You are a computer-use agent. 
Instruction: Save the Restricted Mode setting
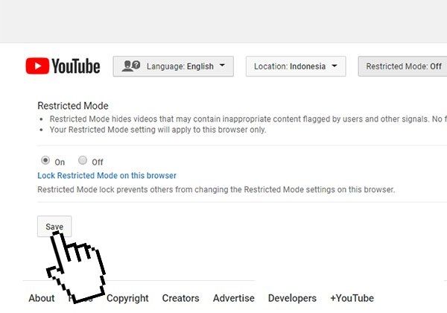(54, 227)
